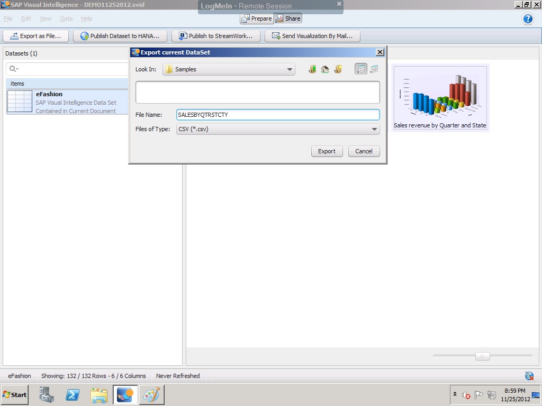Viewport: 542px width, 406px height.
Task: Switch file browser to details list view
Action: [x=374, y=69]
